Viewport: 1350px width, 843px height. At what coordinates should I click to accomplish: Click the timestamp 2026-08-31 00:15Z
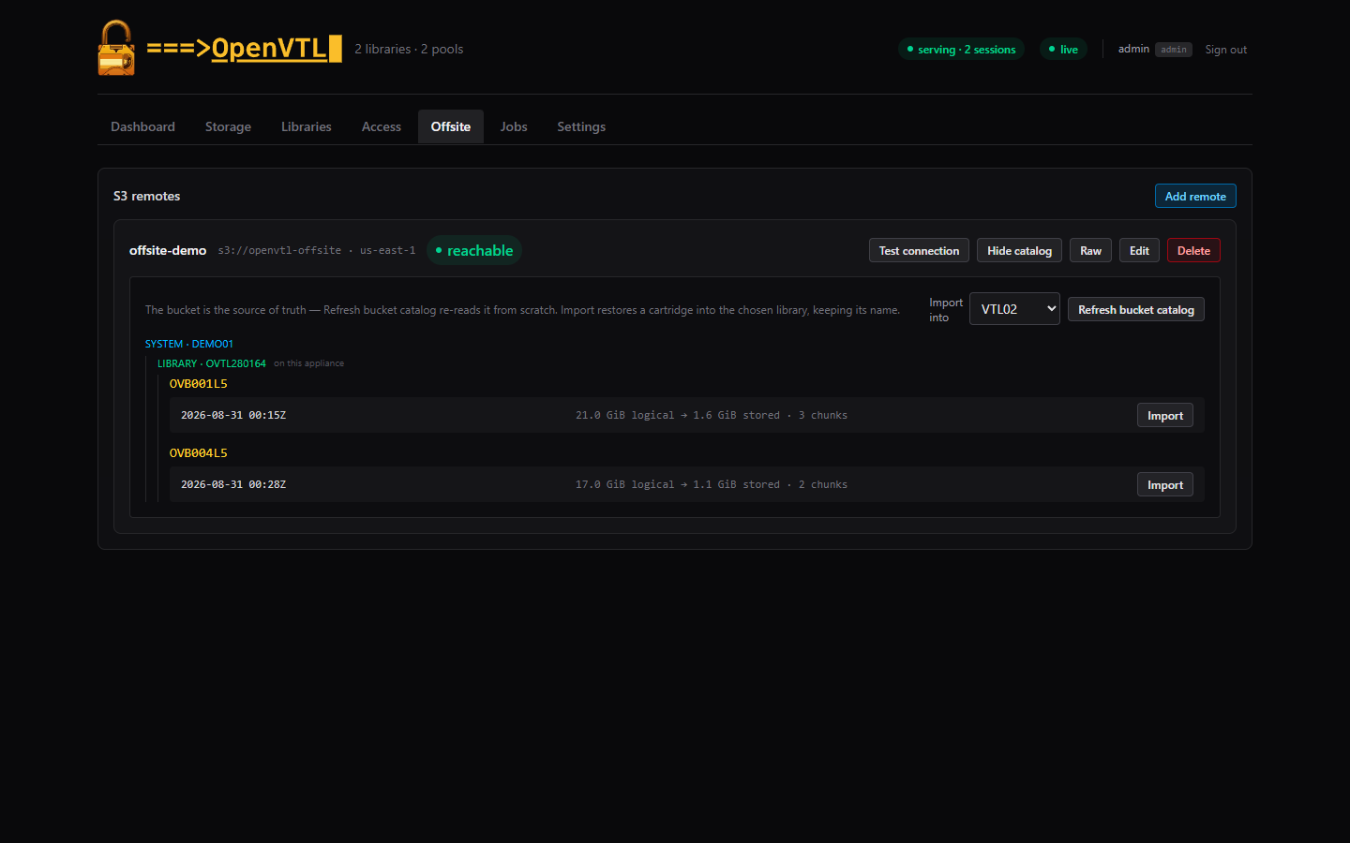[233, 415]
